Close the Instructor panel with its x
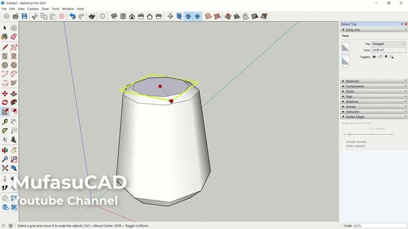Viewport: 408px width, 229px height. 405,112
